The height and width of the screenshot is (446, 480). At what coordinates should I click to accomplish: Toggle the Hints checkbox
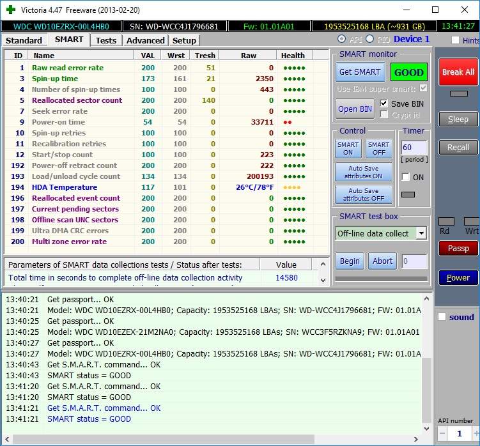(x=455, y=40)
